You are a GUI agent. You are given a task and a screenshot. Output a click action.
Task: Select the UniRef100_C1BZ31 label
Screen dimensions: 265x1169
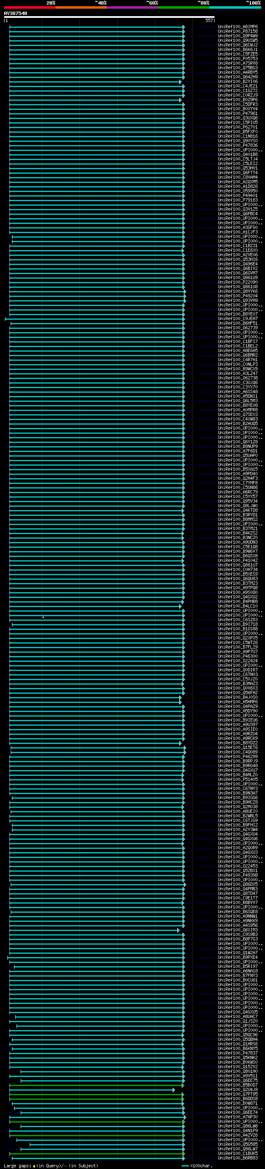coord(238,245)
